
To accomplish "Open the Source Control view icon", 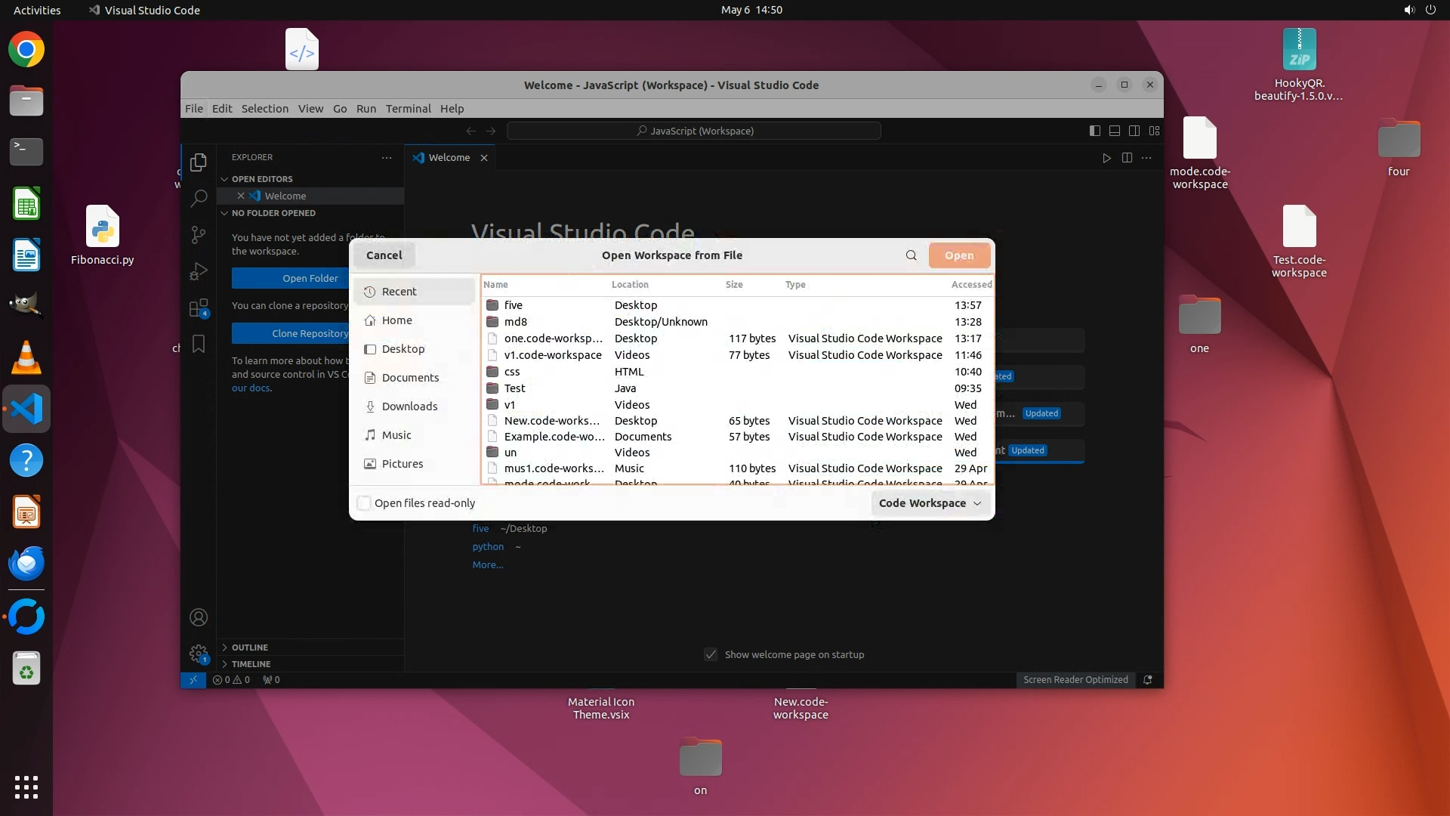I will (x=199, y=235).
